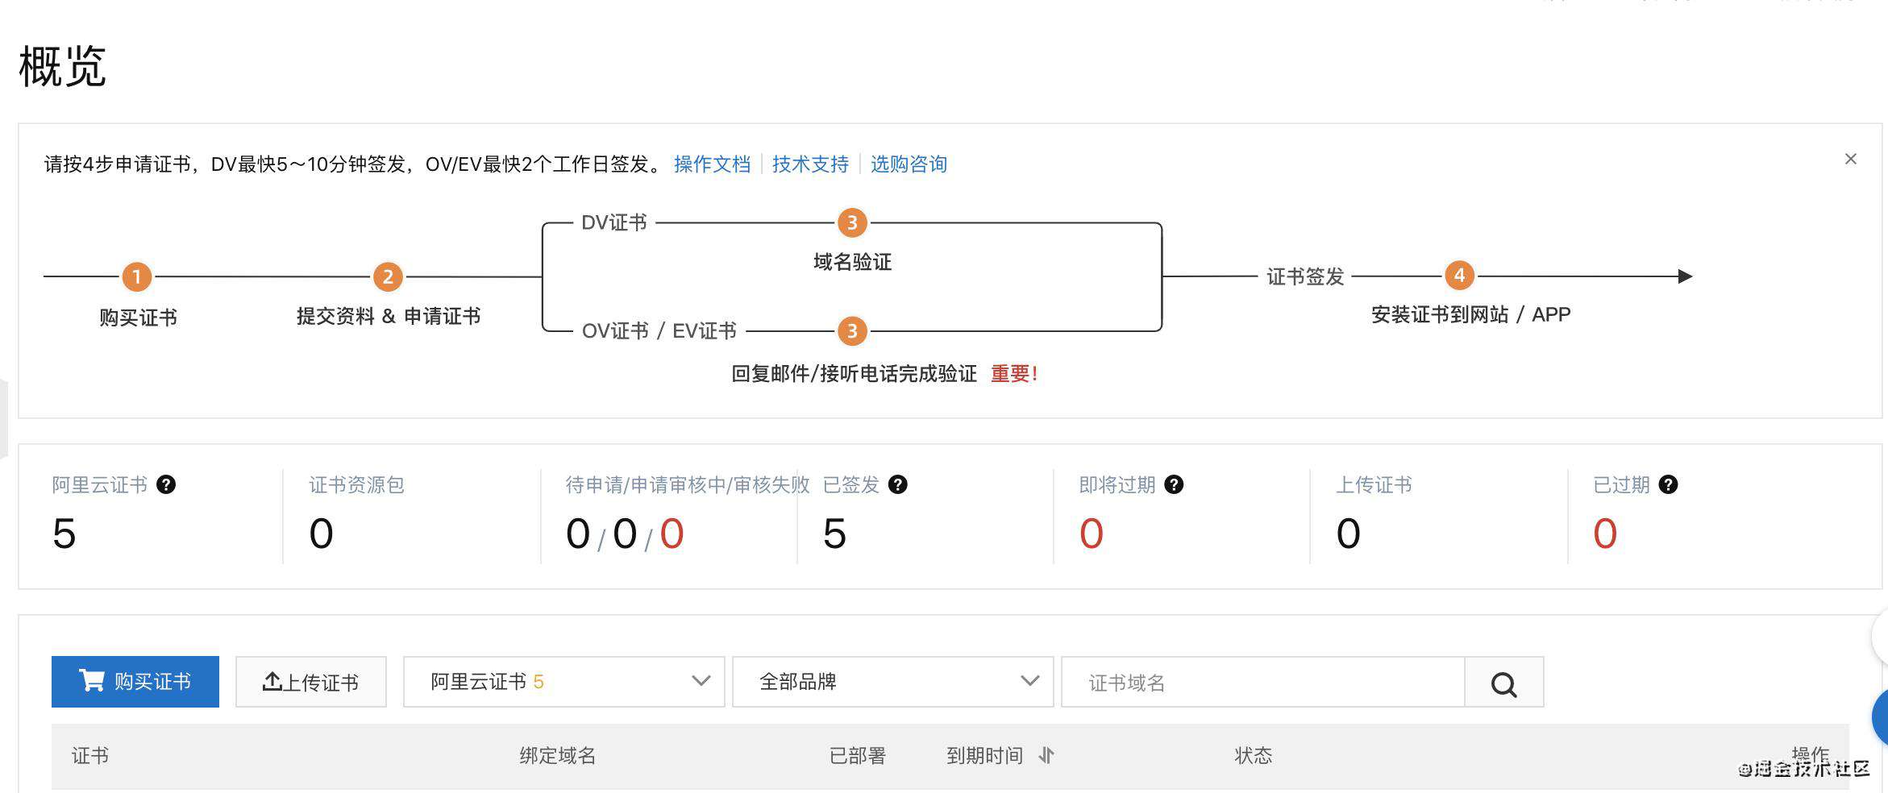
Task: Click the blue 购买证书 button
Action: coord(135,682)
